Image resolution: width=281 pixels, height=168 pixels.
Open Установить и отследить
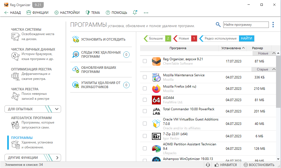(x=101, y=39)
